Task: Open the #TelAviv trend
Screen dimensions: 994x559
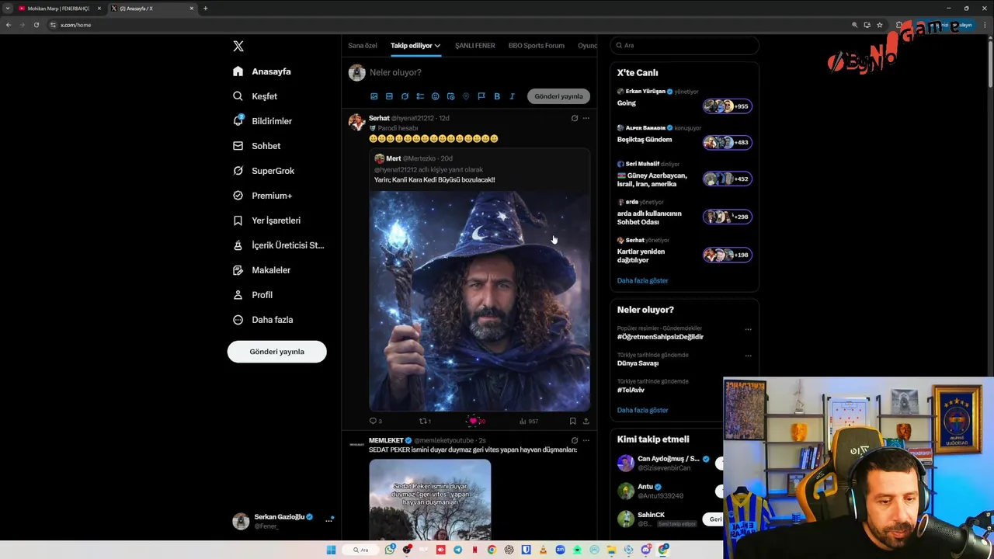Action: tap(631, 390)
